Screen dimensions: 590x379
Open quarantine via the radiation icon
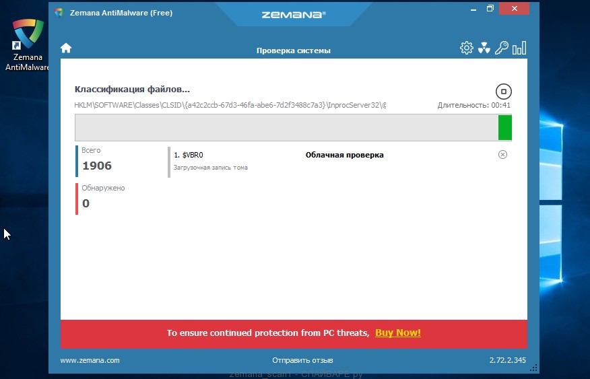tap(484, 48)
